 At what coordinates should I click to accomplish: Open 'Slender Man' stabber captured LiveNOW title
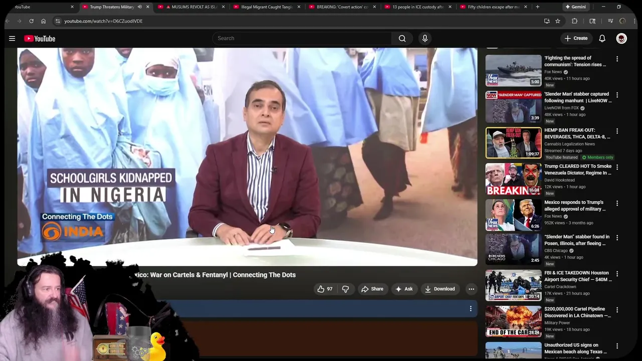click(x=578, y=97)
